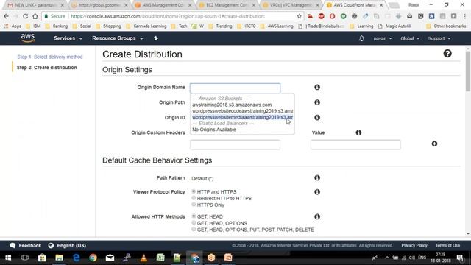Open the pavan account dropdown
This screenshot has width=471, height=265.
tap(383, 38)
